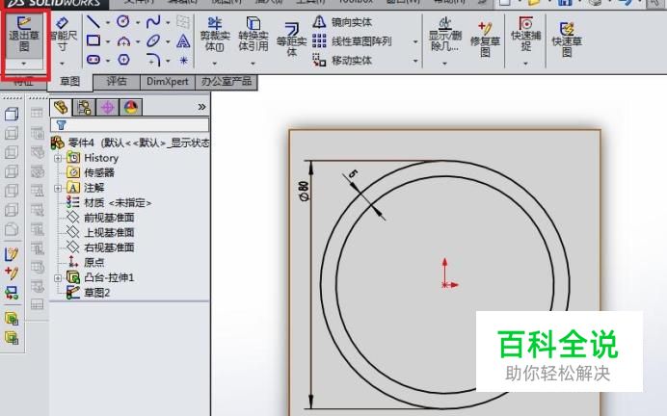This screenshot has height=416, width=667.
Task: Click the 快速草图 rapid sketch tool
Action: (x=567, y=39)
